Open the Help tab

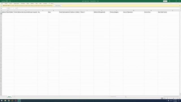(40, 4)
